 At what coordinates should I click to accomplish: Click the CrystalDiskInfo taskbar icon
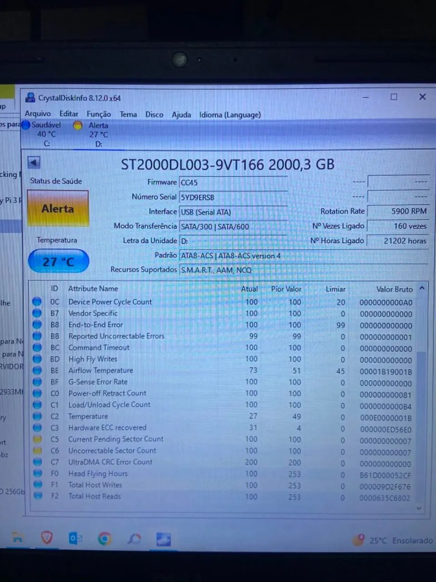tap(163, 540)
